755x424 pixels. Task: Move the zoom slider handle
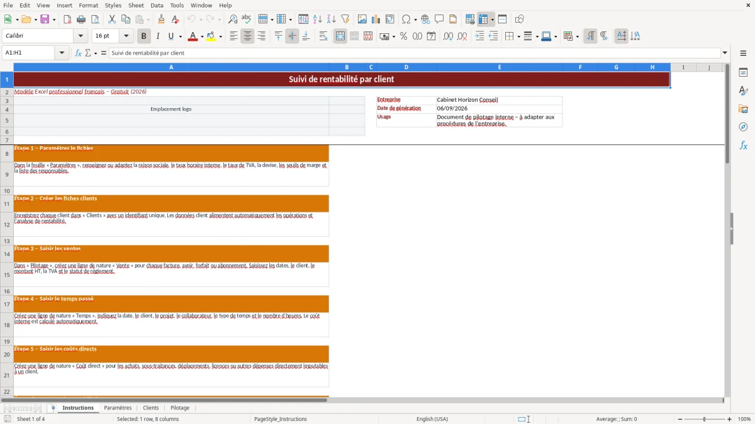pyautogui.click(x=704, y=419)
